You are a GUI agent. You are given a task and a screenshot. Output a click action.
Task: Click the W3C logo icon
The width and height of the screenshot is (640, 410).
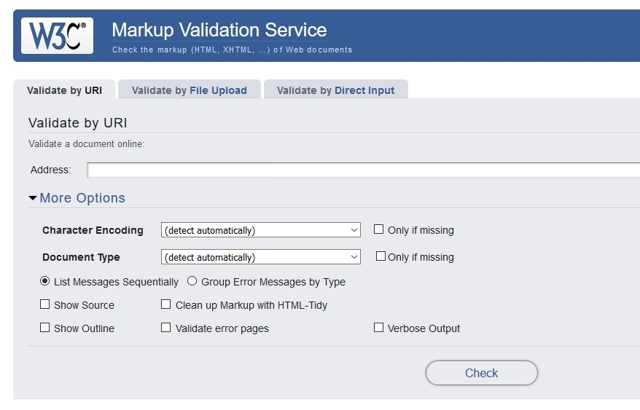point(58,36)
